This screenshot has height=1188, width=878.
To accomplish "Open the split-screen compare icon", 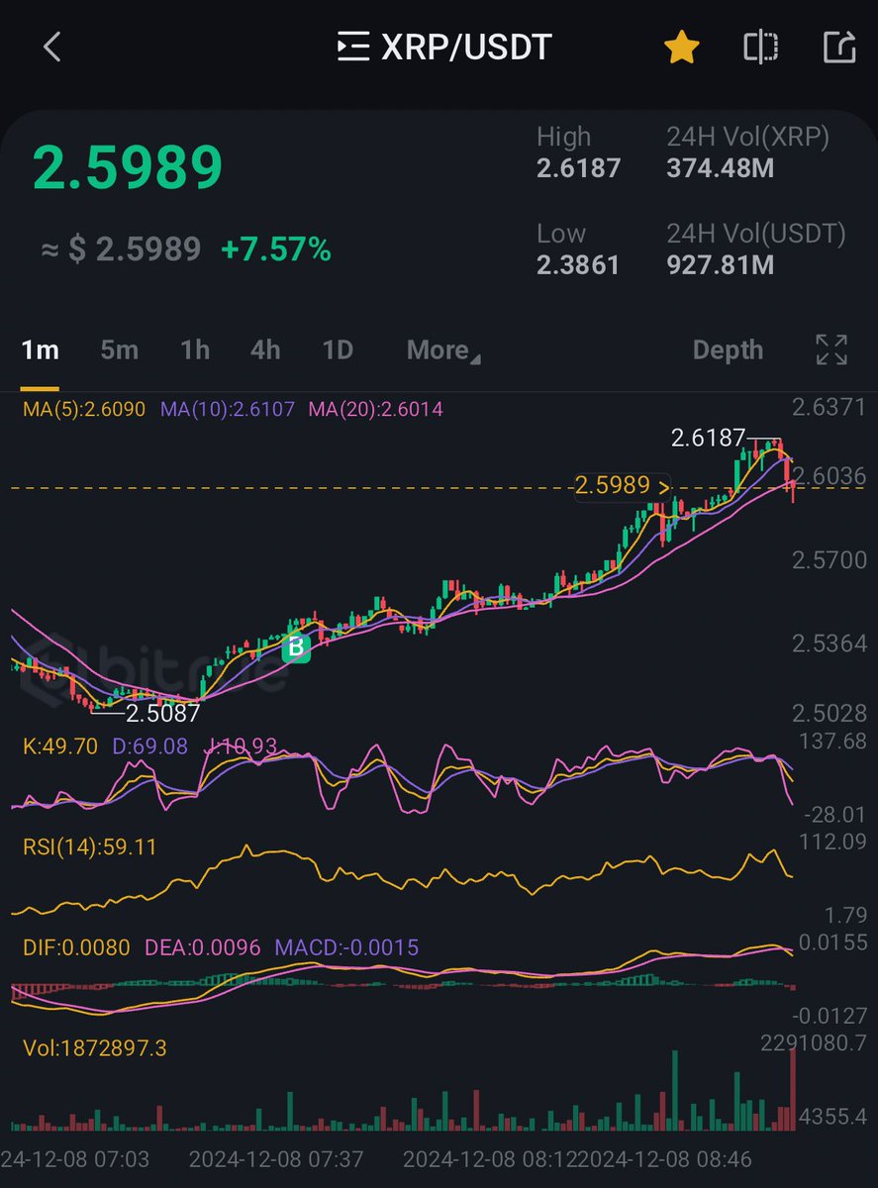I will (760, 47).
